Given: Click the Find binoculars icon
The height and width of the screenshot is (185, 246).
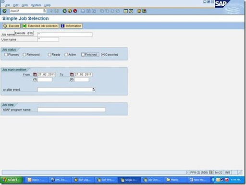Looking at the screenshot, I should click(88, 11).
